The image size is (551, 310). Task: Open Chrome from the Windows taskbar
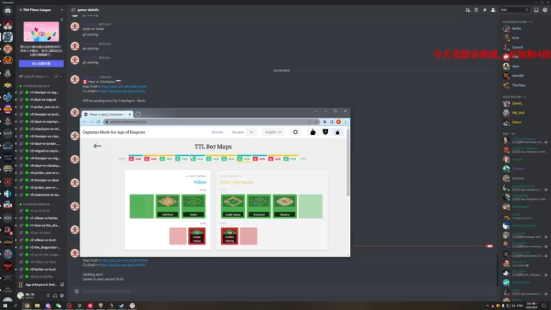pos(27,306)
